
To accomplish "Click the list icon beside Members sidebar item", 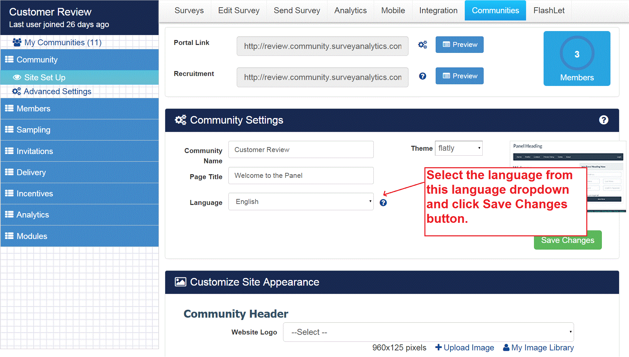I will 9,108.
